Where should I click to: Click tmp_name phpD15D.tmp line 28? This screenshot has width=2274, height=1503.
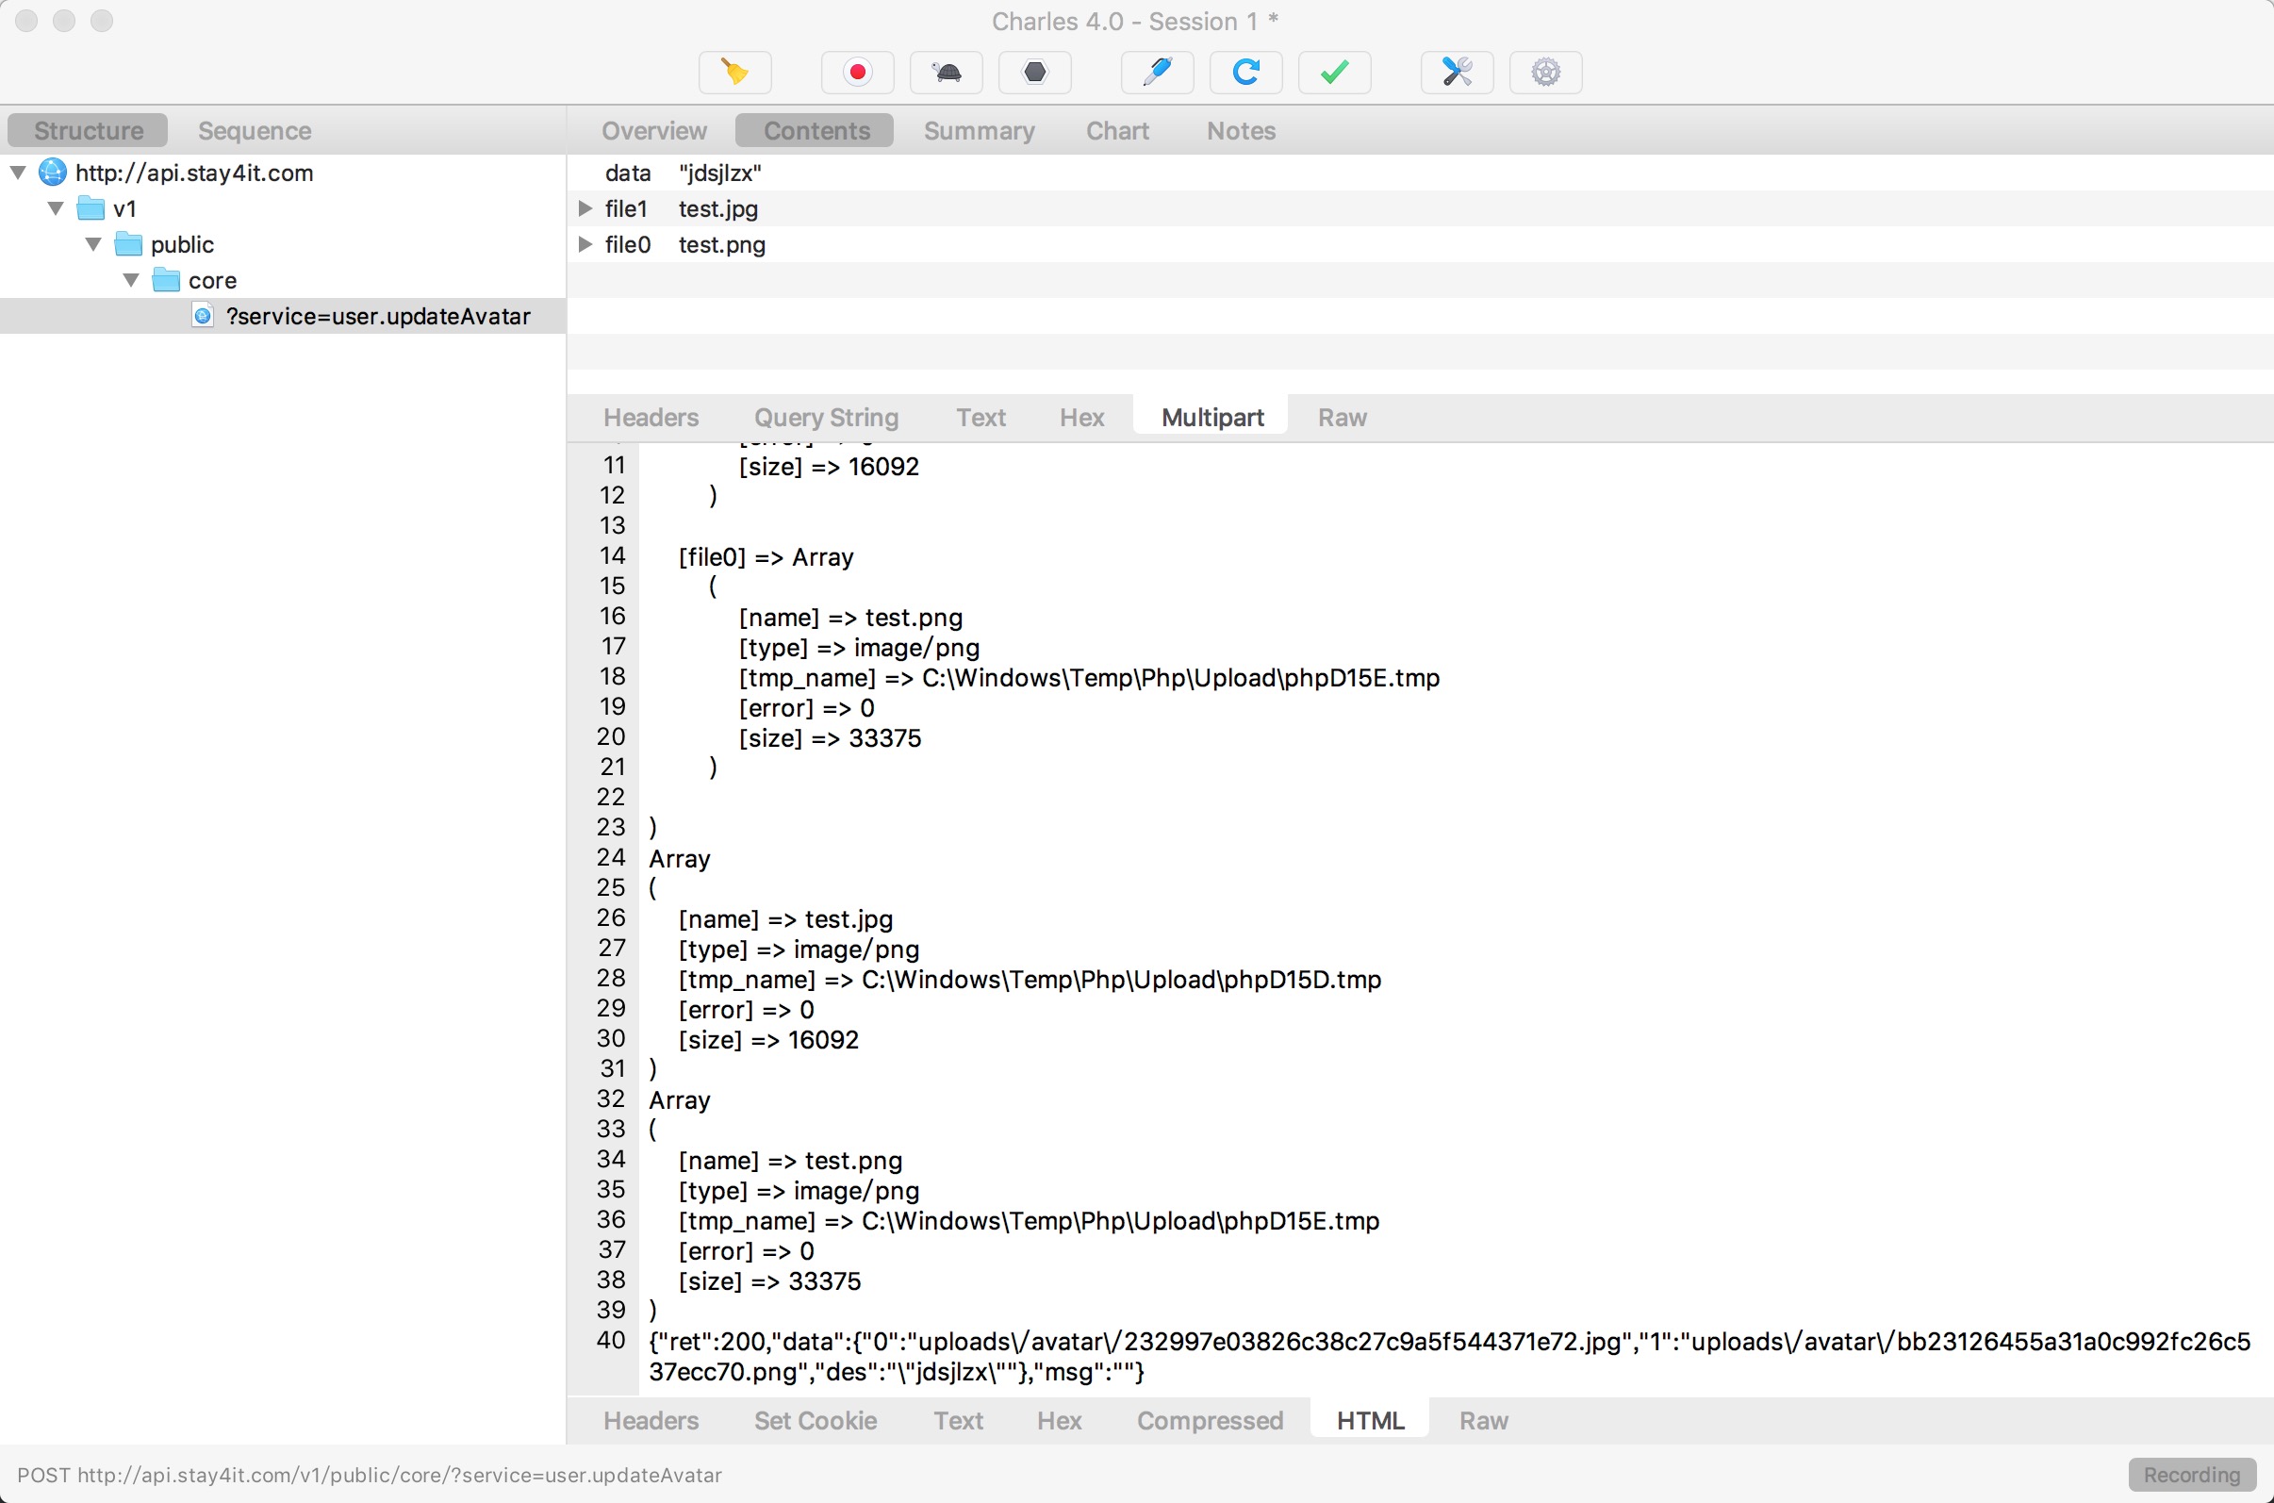click(1030, 980)
